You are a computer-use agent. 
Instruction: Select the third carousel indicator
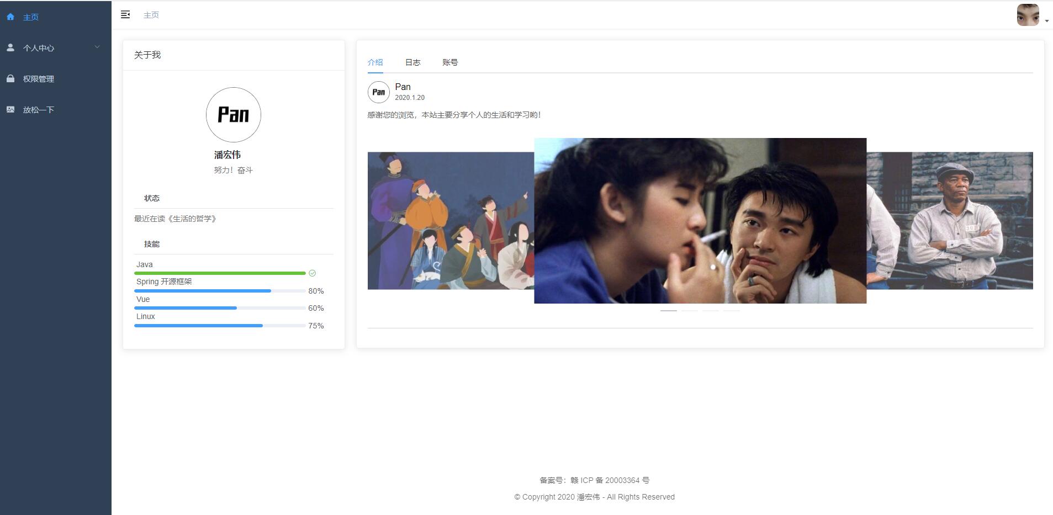pos(711,311)
